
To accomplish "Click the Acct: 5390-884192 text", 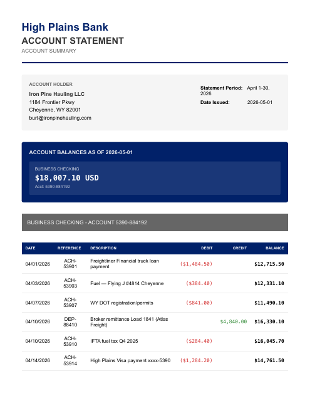I will click(x=53, y=187).
